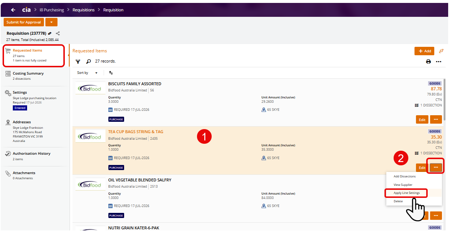
Task: Click Submit for Approval button
Action: [24, 22]
